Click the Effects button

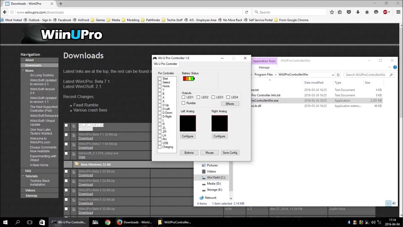coord(230,104)
